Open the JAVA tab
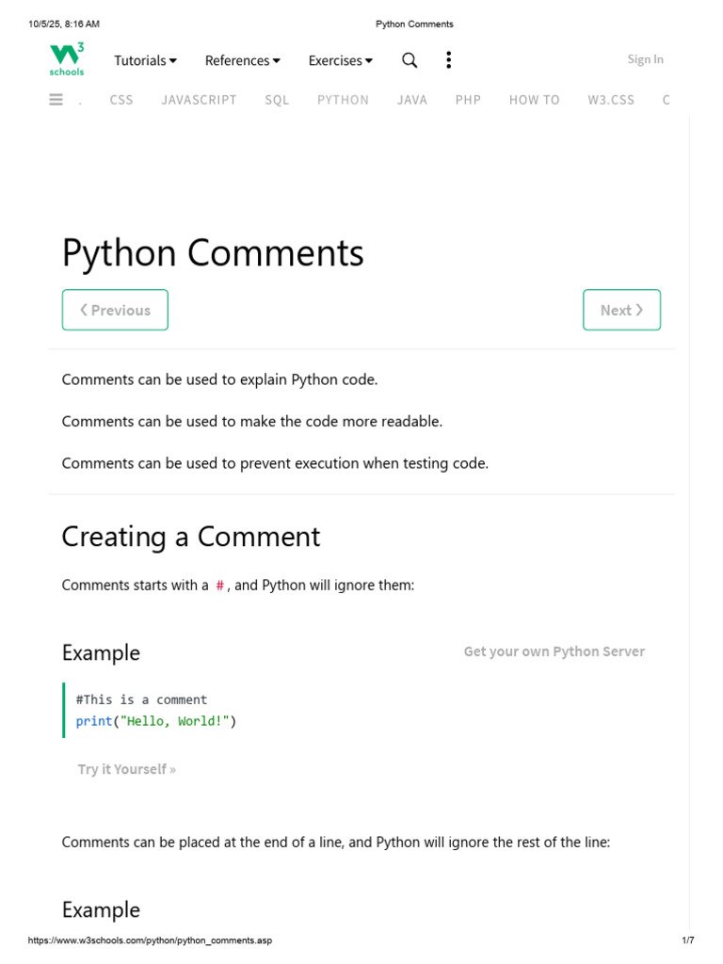The image size is (723, 964). (x=412, y=100)
